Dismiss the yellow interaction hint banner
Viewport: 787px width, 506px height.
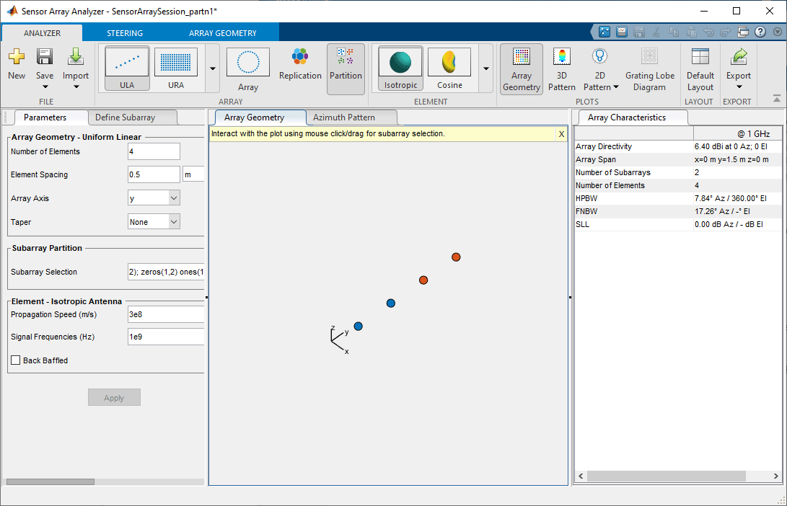[561, 134]
